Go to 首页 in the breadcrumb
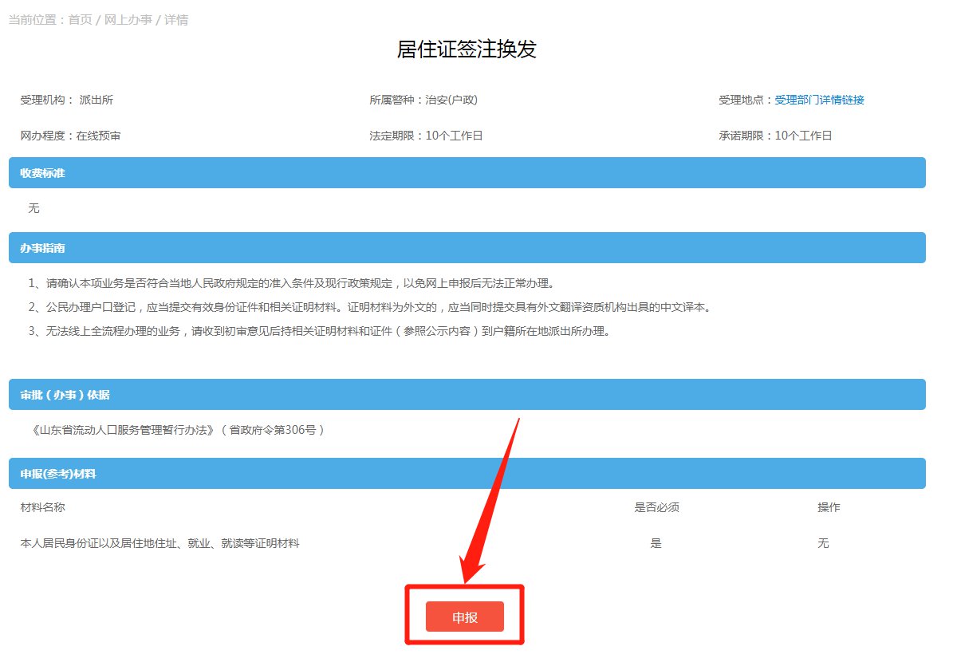957x654 pixels. pyautogui.click(x=80, y=20)
